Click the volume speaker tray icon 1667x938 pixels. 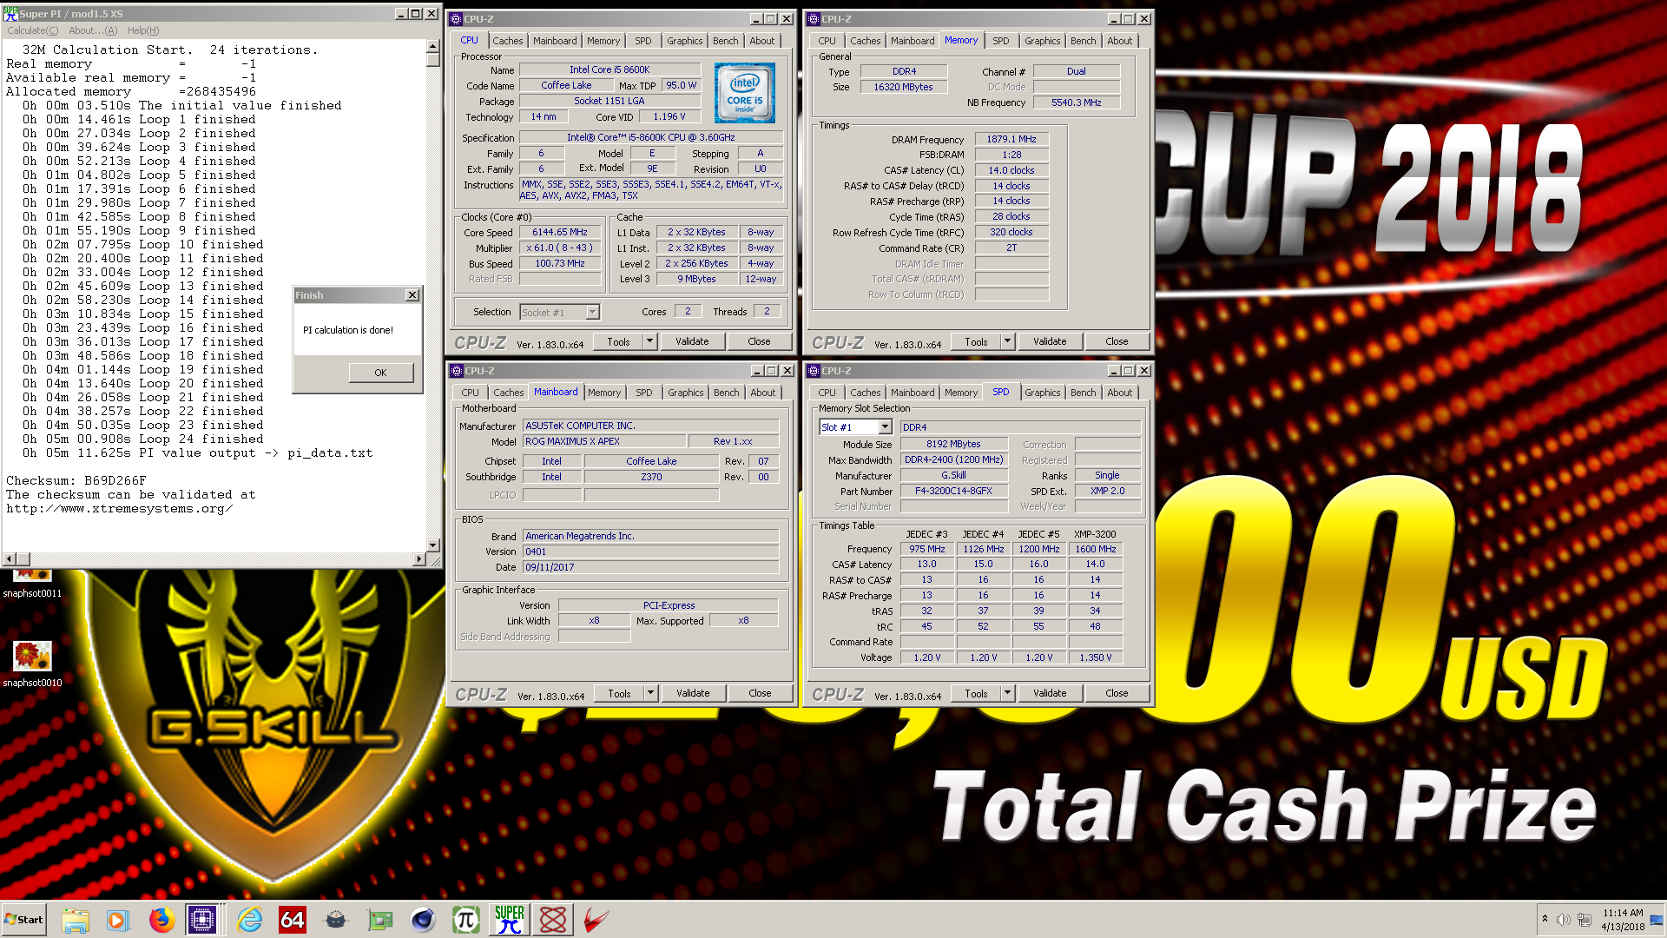pos(1564,920)
